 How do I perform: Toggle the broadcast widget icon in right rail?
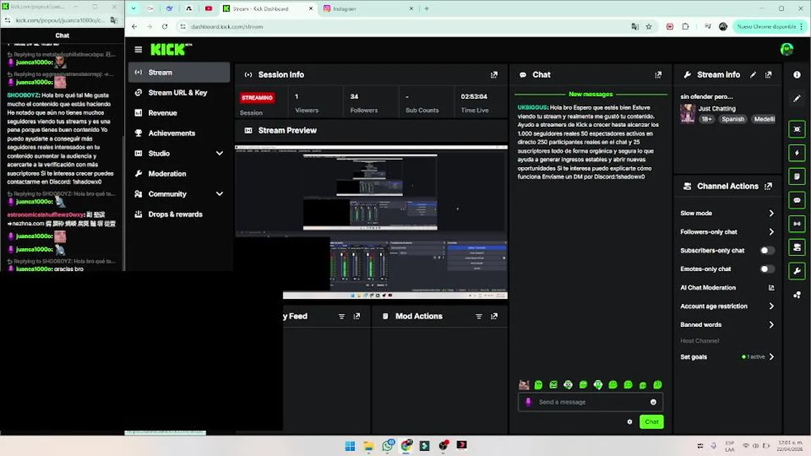tap(797, 224)
